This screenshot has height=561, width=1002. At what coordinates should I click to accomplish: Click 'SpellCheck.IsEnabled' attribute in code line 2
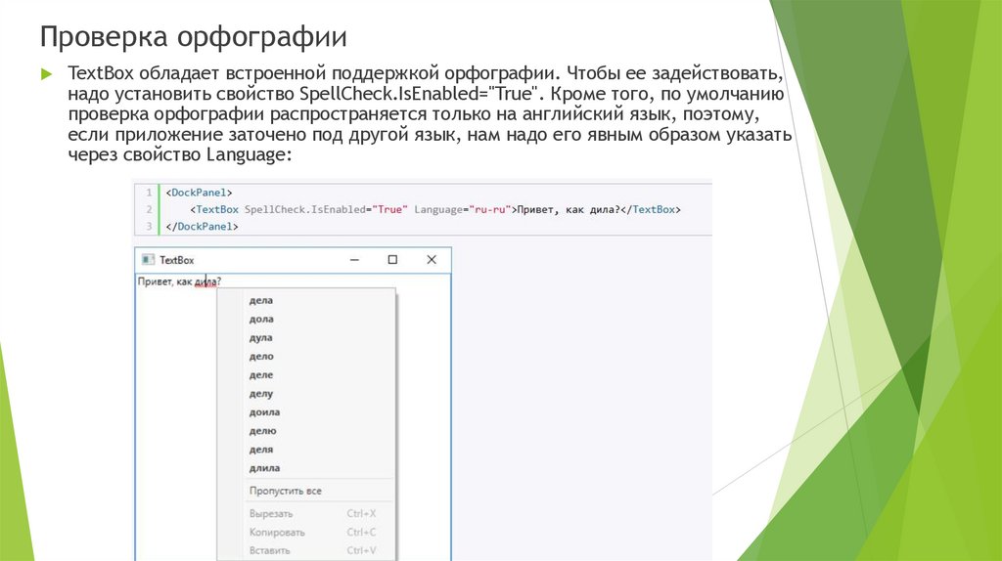(x=305, y=209)
